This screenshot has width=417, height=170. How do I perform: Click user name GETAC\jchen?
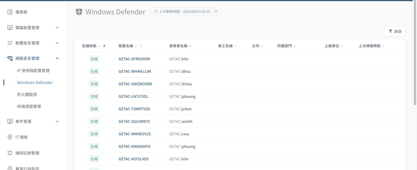coord(180,109)
